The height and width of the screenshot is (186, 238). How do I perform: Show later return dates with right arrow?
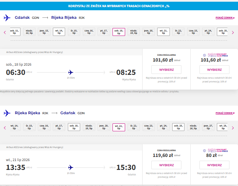[x=233, y=128]
